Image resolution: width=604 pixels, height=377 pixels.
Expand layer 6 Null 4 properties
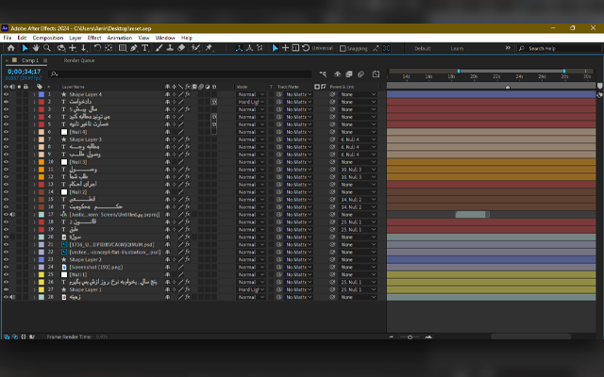point(34,132)
